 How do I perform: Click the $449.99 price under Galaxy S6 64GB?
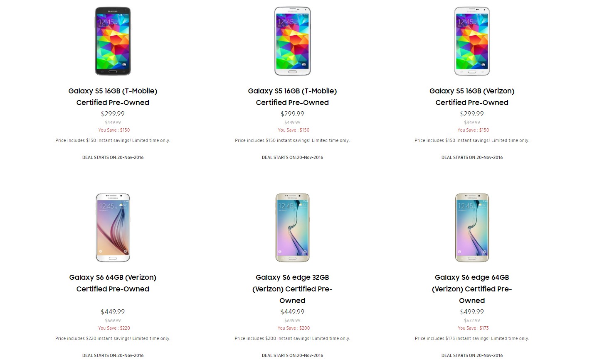(x=113, y=312)
